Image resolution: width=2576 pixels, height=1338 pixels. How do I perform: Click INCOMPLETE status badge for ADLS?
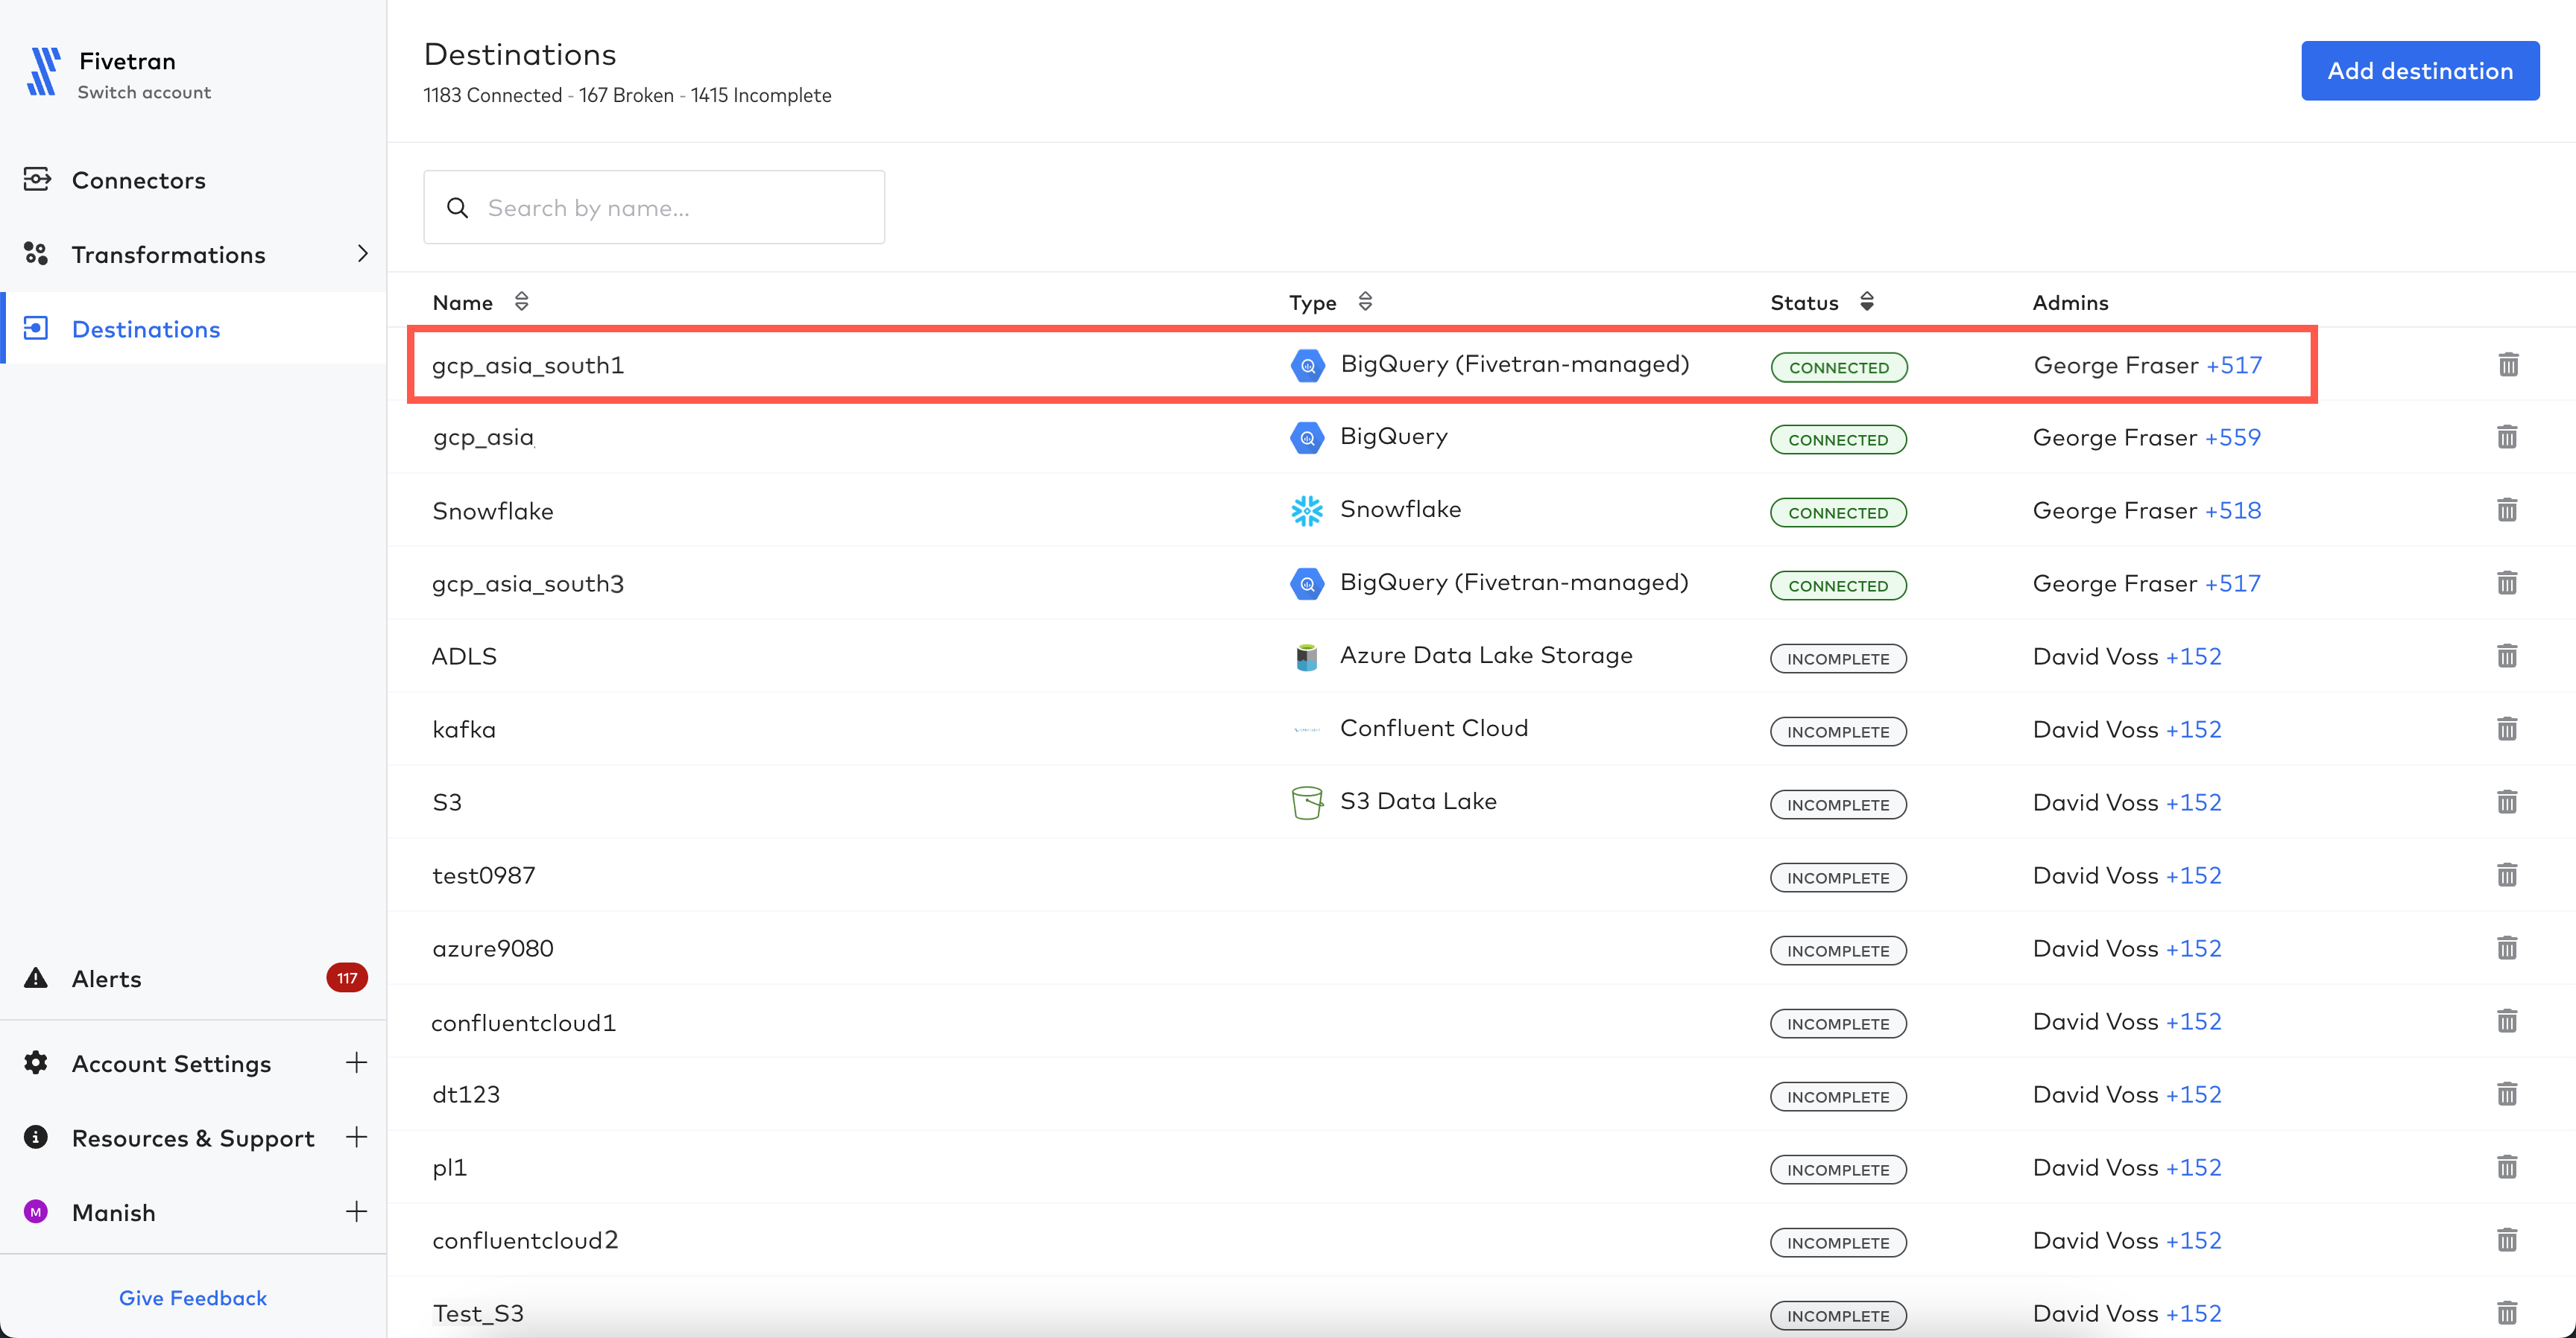pyautogui.click(x=1838, y=659)
